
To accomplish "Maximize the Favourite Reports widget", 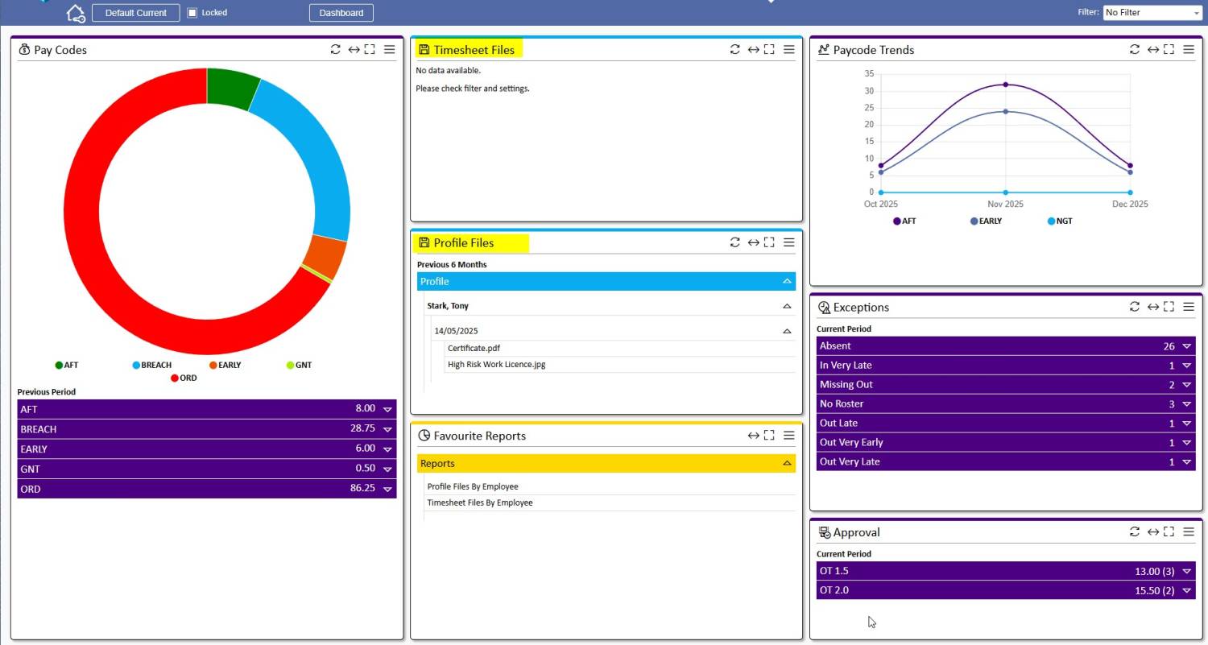I will click(x=769, y=436).
